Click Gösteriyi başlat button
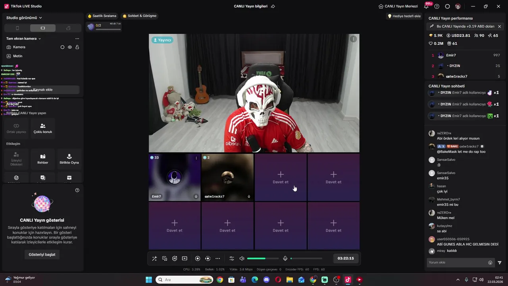 click(42, 255)
